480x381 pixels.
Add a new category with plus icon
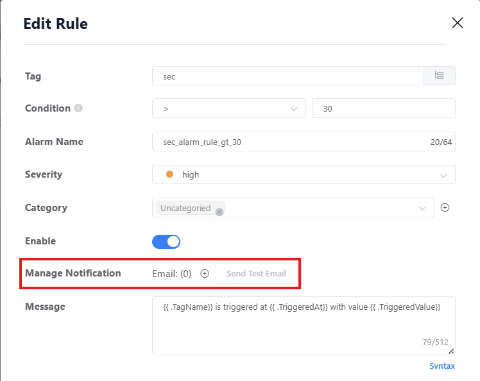click(445, 208)
